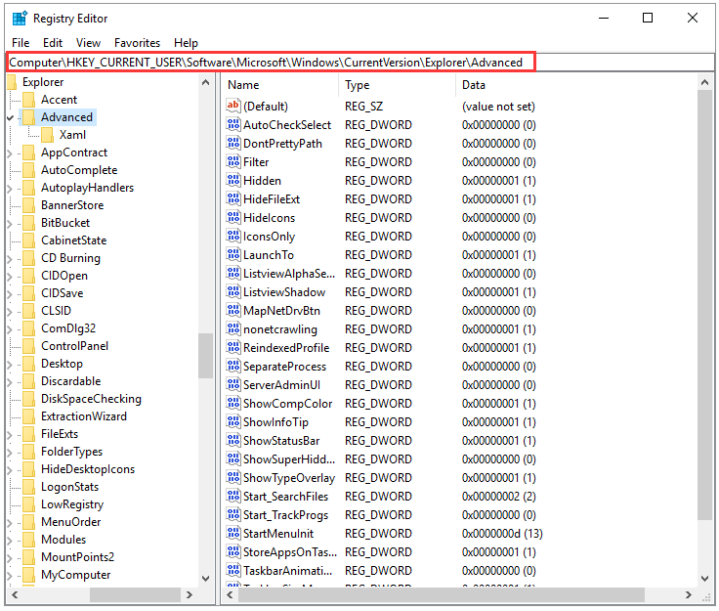Click the tree pane vertical scrollbar thumb

tap(205, 356)
